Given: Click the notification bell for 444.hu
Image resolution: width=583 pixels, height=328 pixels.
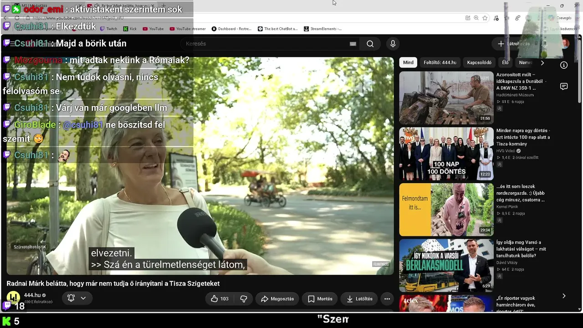Looking at the screenshot, I should 71,298.
